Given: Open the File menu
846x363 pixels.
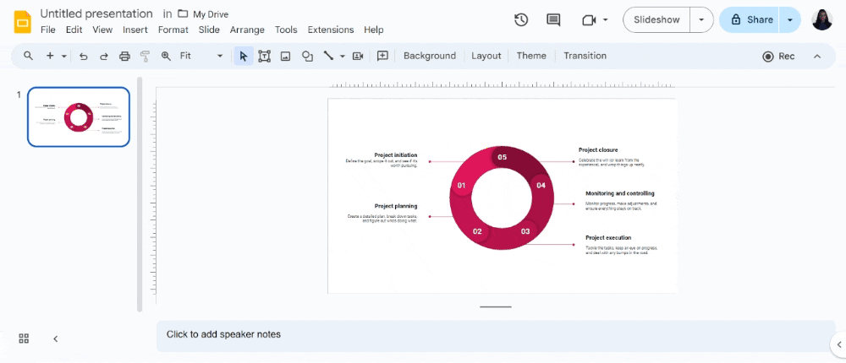Looking at the screenshot, I should point(48,30).
